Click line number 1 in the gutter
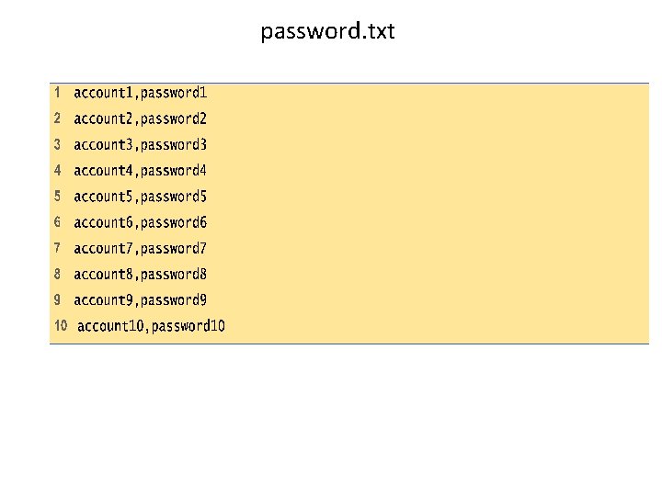Image resolution: width=662 pixels, height=496 pixels. 57,93
